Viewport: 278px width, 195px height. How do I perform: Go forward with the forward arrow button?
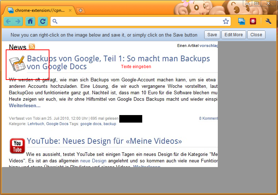(18, 22)
